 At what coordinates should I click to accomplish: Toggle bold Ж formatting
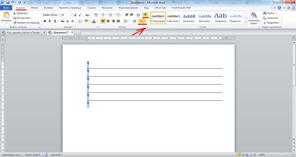45,21
